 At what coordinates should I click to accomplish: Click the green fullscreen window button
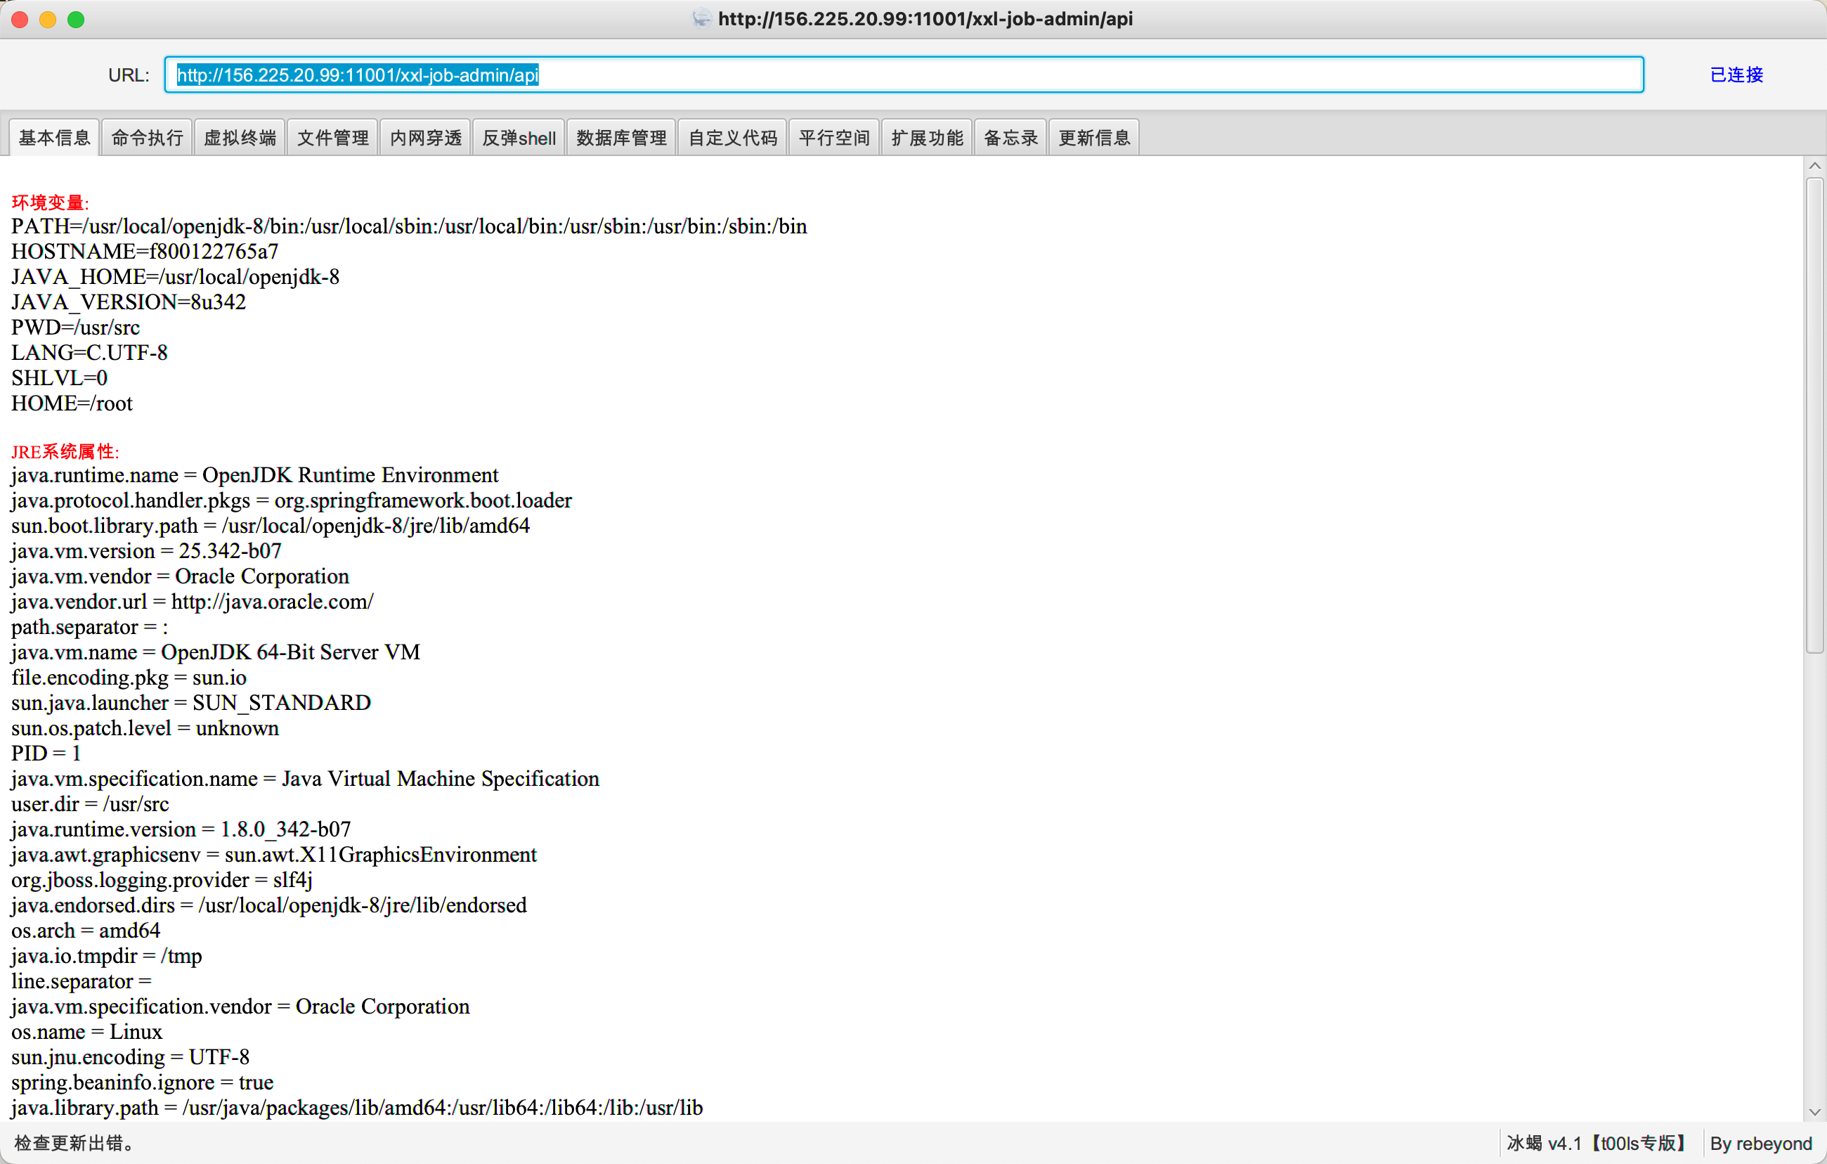coord(76,20)
